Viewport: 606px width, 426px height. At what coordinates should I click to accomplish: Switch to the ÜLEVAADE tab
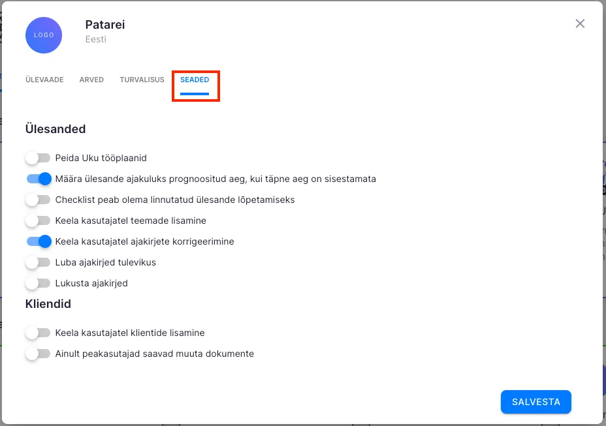click(x=44, y=80)
